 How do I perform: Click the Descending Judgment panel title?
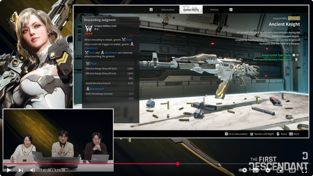[100, 20]
